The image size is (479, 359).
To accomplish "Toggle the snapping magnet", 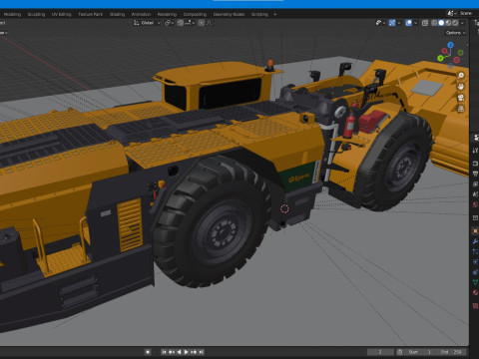I will [x=181, y=23].
